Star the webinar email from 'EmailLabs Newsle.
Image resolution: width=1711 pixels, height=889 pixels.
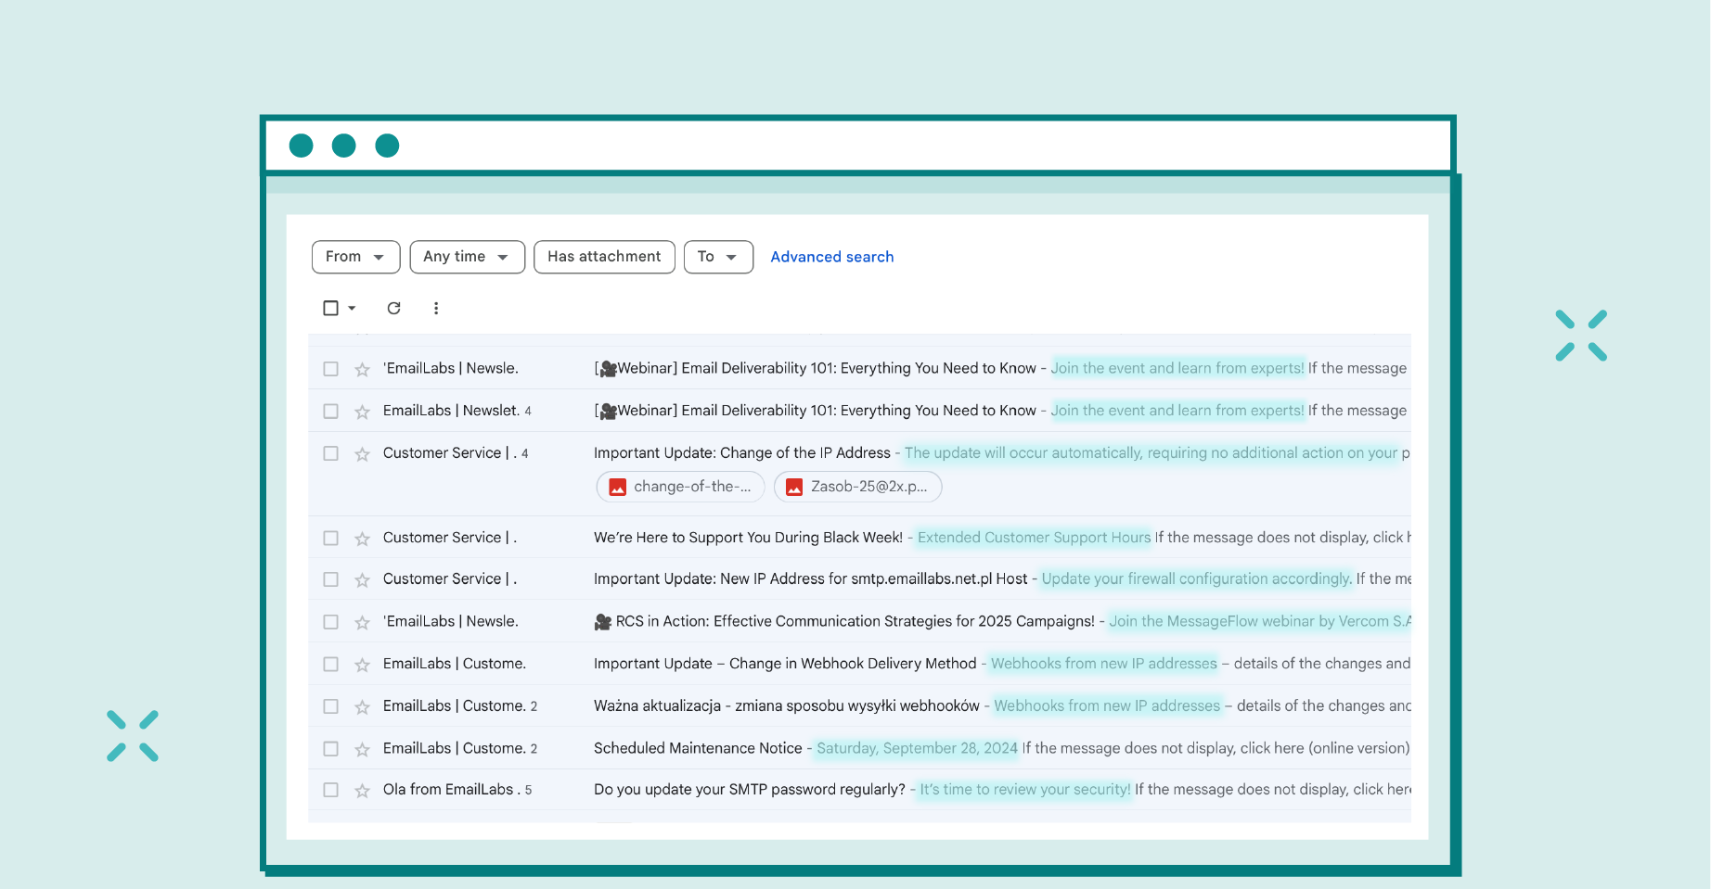361,368
